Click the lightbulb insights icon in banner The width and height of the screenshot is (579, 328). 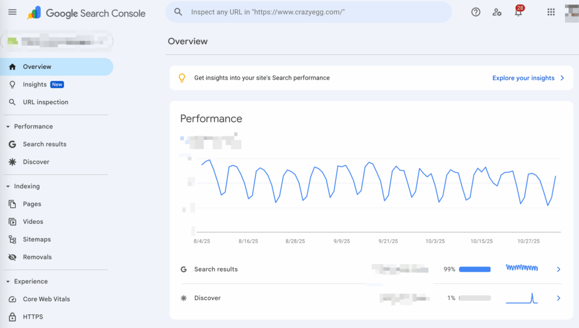[182, 78]
